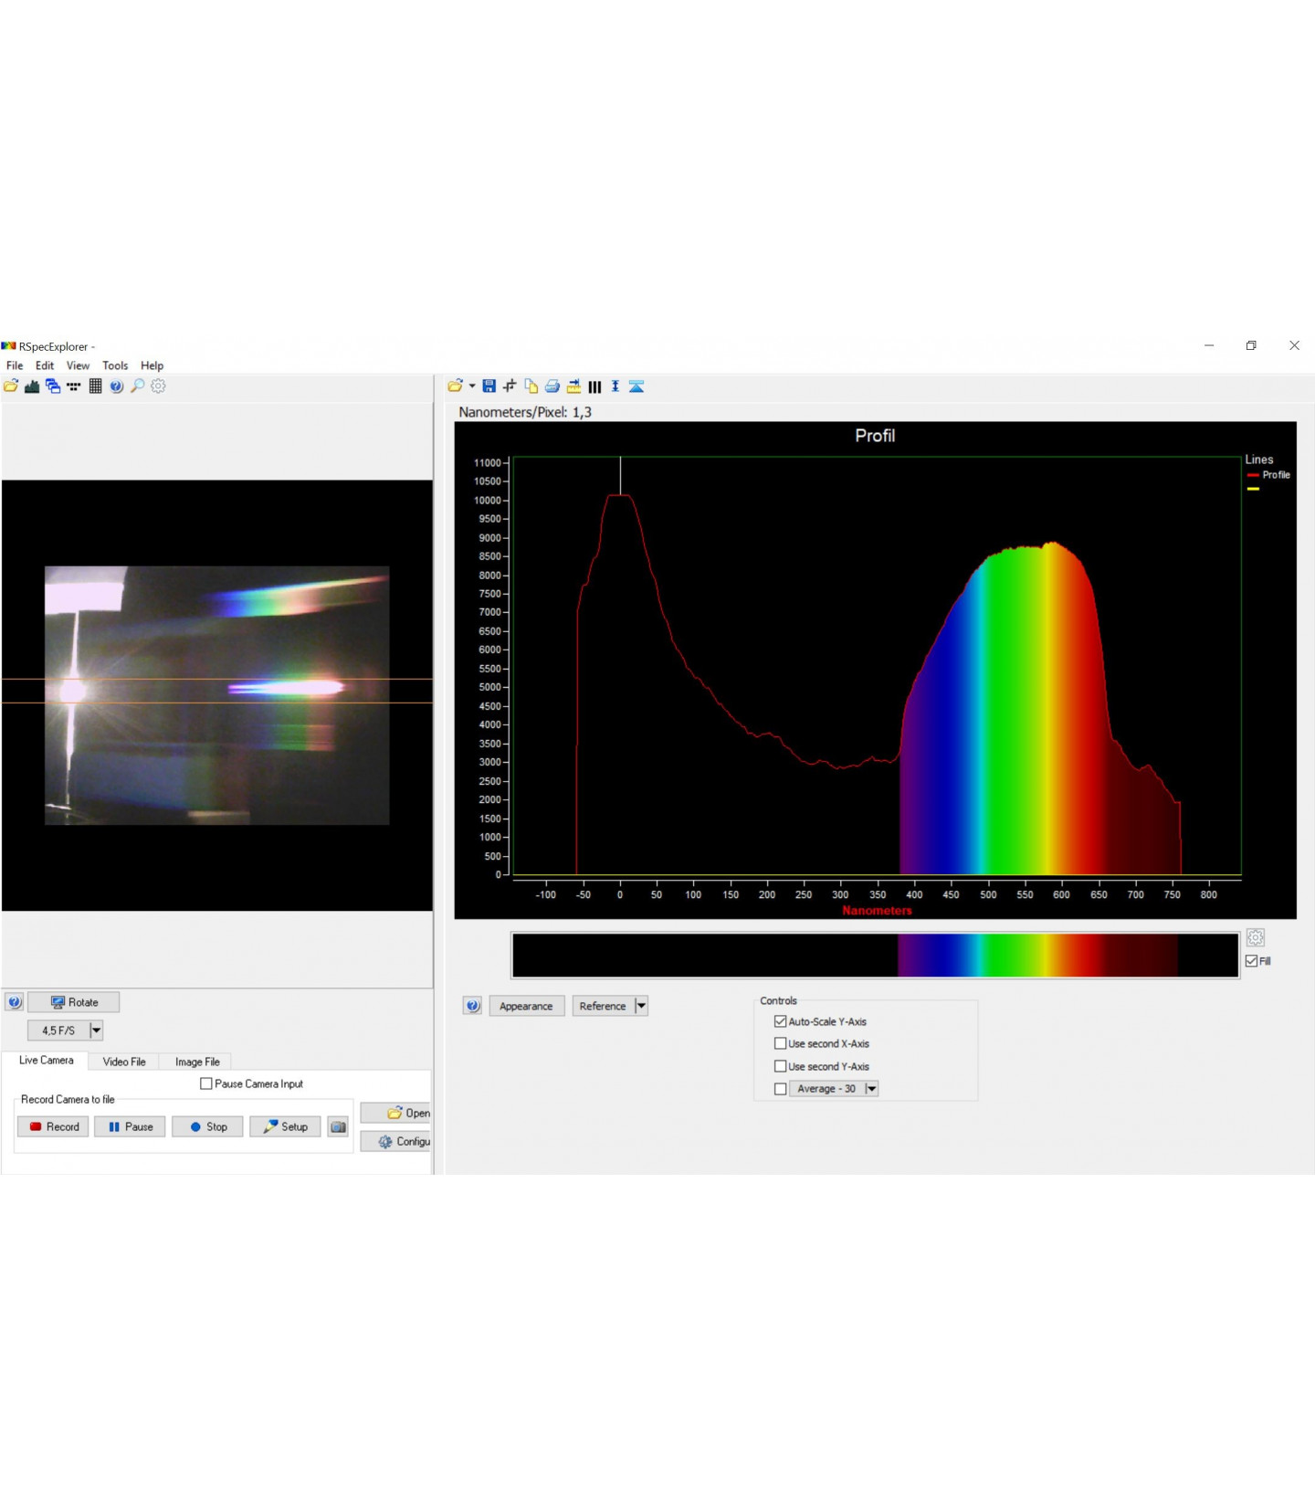
Task: Open camera Setup
Action: (x=285, y=1126)
